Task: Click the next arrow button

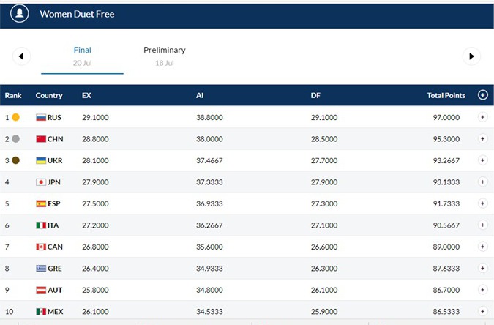Action: (472, 56)
